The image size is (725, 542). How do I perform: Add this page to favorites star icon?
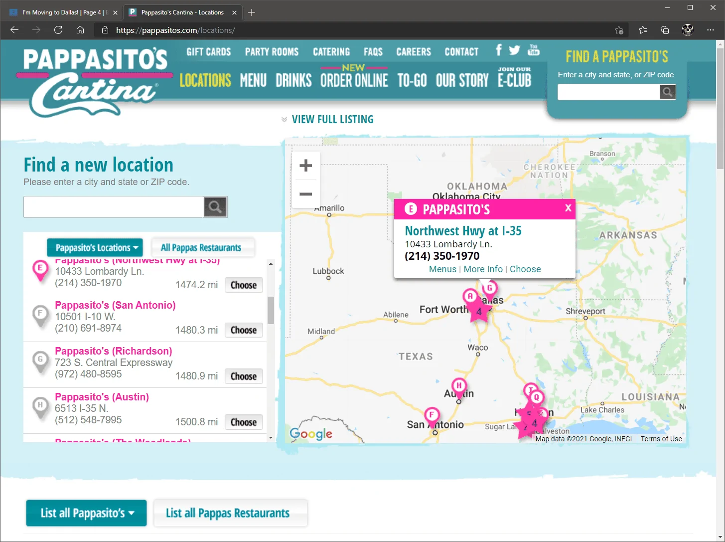coord(619,30)
